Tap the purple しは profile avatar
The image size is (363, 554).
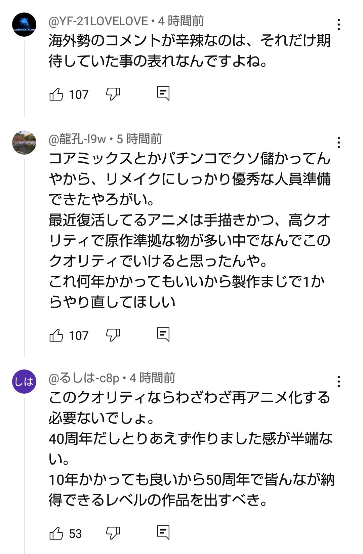[x=24, y=381]
